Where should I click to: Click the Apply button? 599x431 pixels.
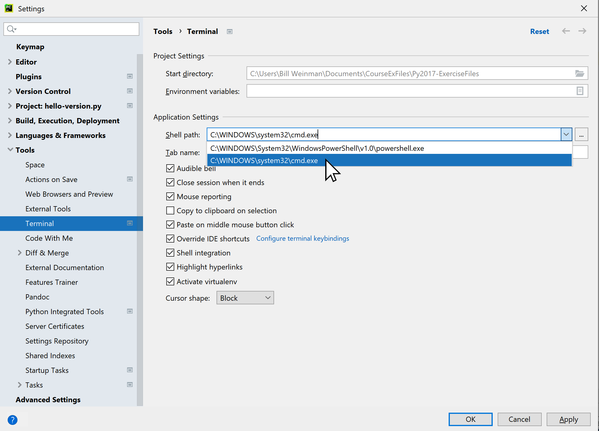568,419
